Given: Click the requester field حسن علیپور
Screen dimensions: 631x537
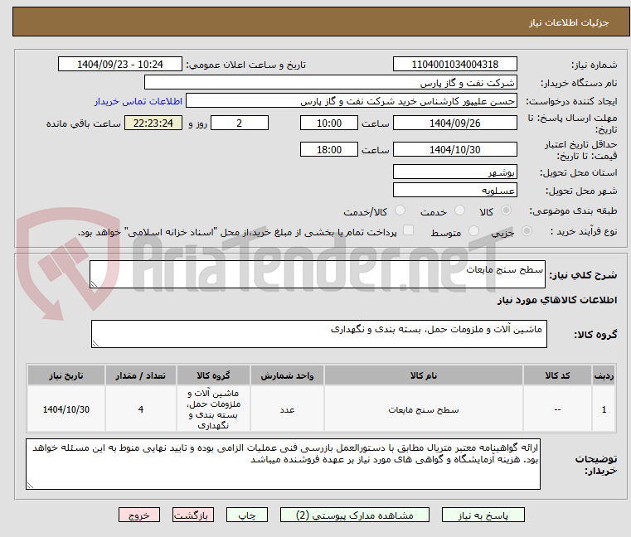Looking at the screenshot, I should tap(352, 100).
